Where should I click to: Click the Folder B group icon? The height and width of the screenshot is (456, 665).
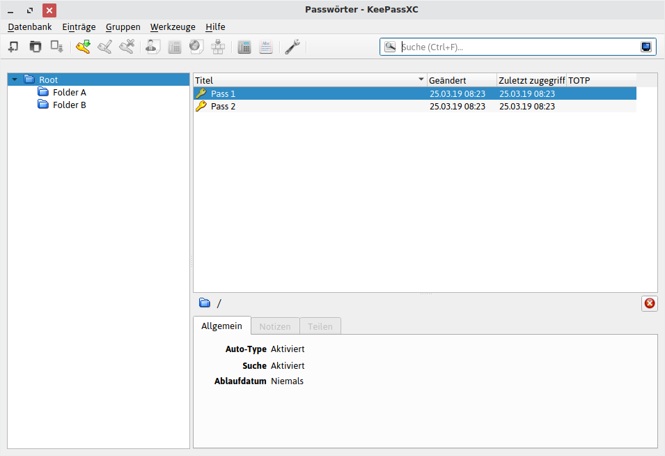[x=43, y=105]
